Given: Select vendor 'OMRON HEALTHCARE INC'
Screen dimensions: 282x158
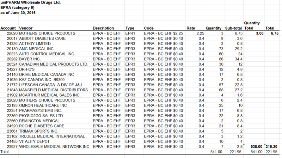Looking at the screenshot, I should (43, 105).
